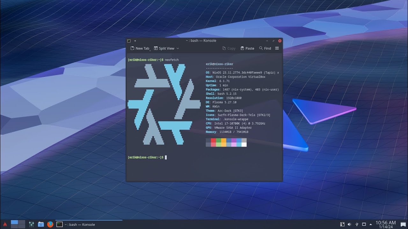Show hidden icons with the tray arrow
The image size is (408, 229).
point(371,224)
